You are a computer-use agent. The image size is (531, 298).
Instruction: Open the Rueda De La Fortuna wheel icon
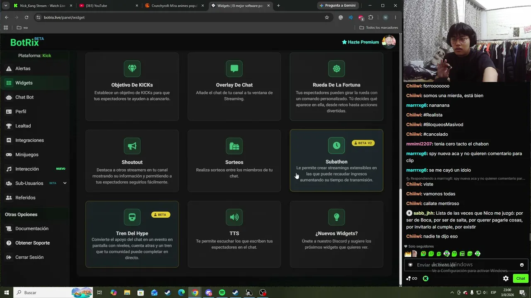coord(336,69)
